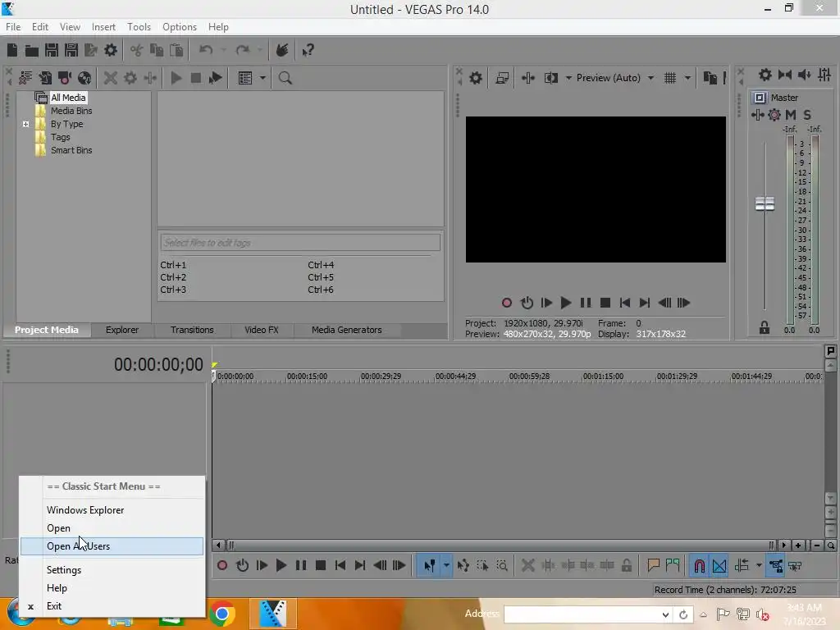Screen dimensions: 840x630
Task: Toggle Enable Snapping magnet icon
Action: tap(700, 566)
